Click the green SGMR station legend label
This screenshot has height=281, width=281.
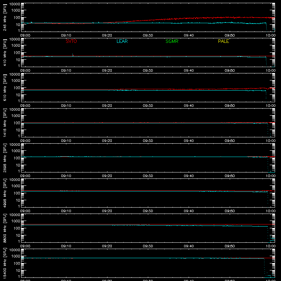[172, 41]
